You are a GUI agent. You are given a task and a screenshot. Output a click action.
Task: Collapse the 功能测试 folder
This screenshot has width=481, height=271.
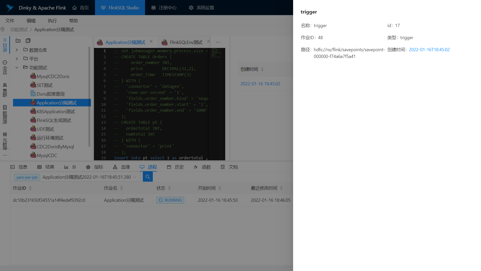[x=17, y=67]
